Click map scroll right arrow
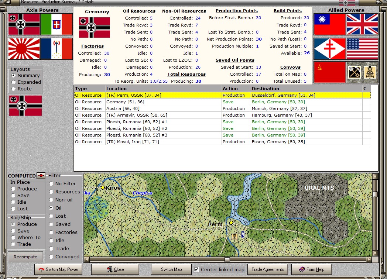The image size is (387, 279). pos(369,259)
